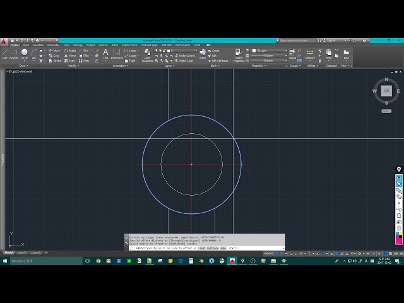This screenshot has width=404, height=303.
Task: Expand the Utilities panel
Action: pyautogui.click(x=312, y=66)
